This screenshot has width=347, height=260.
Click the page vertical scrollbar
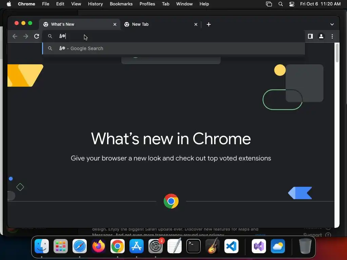click(x=337, y=53)
